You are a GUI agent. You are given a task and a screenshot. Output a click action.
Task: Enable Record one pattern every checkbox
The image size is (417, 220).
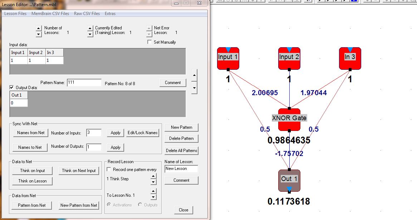[x=109, y=170]
